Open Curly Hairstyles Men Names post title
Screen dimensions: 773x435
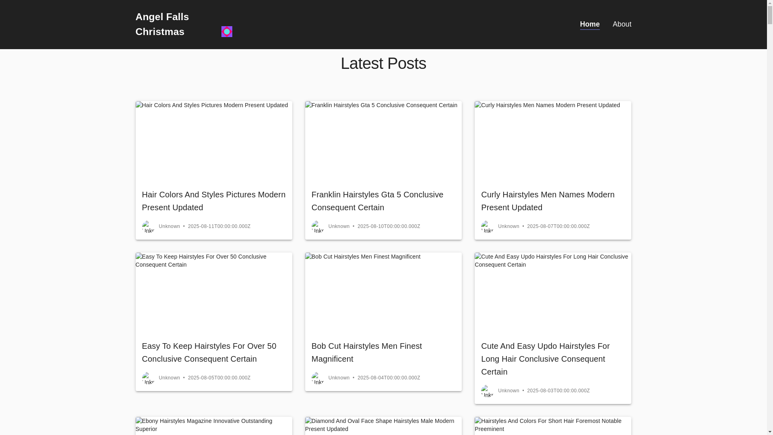tap(548, 201)
